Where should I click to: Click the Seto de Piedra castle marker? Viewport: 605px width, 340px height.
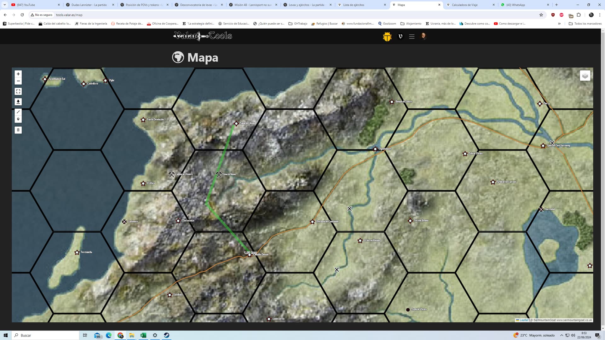click(465, 154)
